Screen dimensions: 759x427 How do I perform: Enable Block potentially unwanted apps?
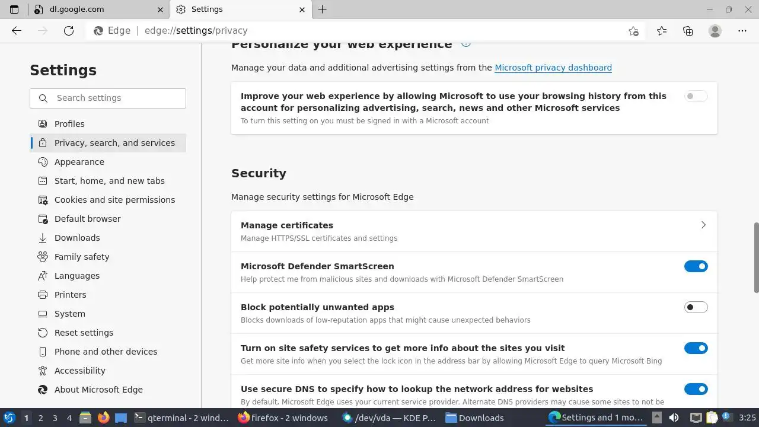pos(696,307)
